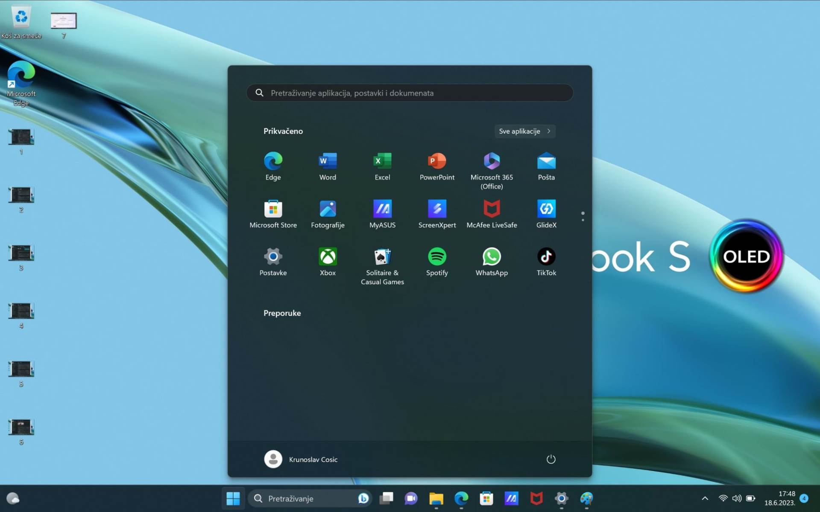Click Sve aplikacije to expand all apps
The height and width of the screenshot is (512, 820).
[x=524, y=131]
